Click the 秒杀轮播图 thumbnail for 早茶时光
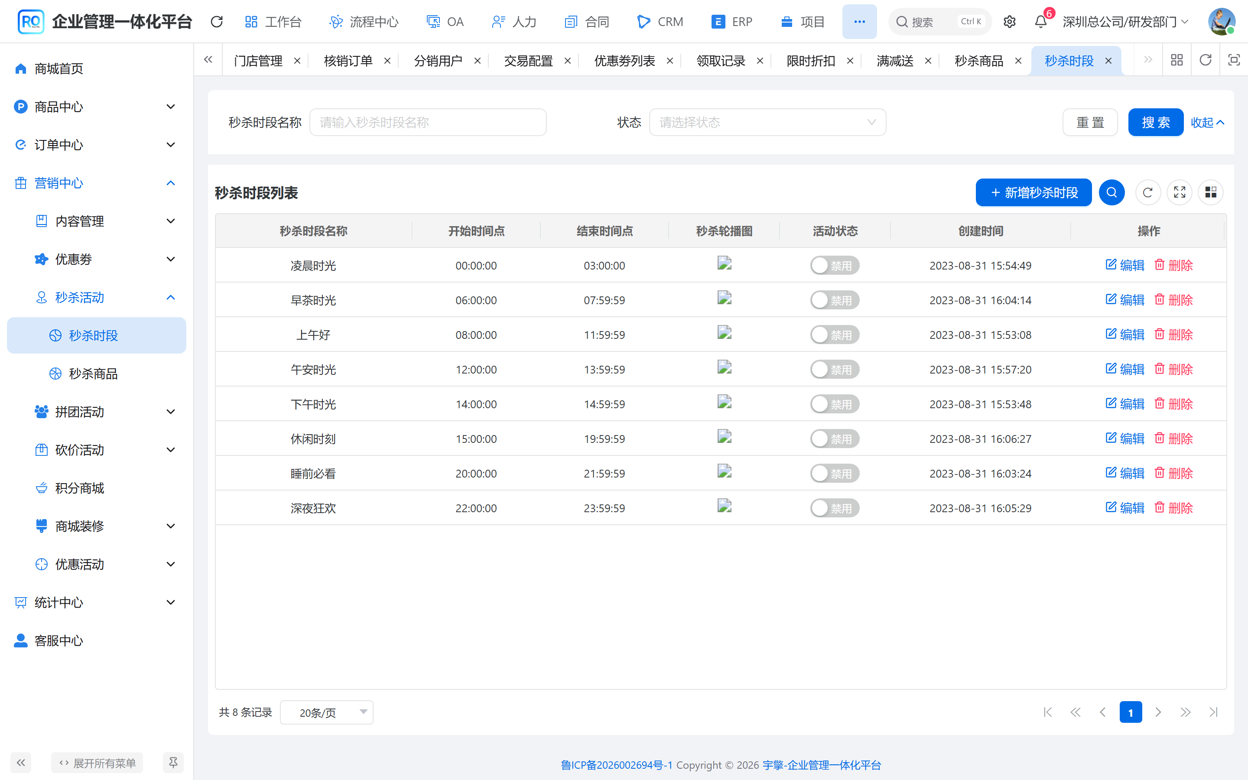Viewport: 1248px width, 780px height. pos(724,298)
